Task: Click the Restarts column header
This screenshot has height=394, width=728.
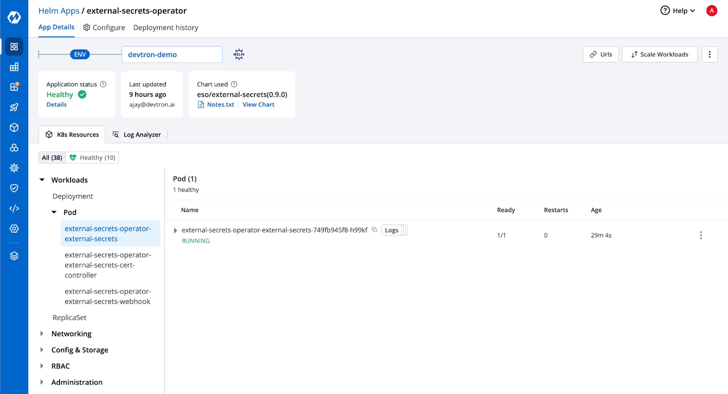Action: click(x=556, y=210)
